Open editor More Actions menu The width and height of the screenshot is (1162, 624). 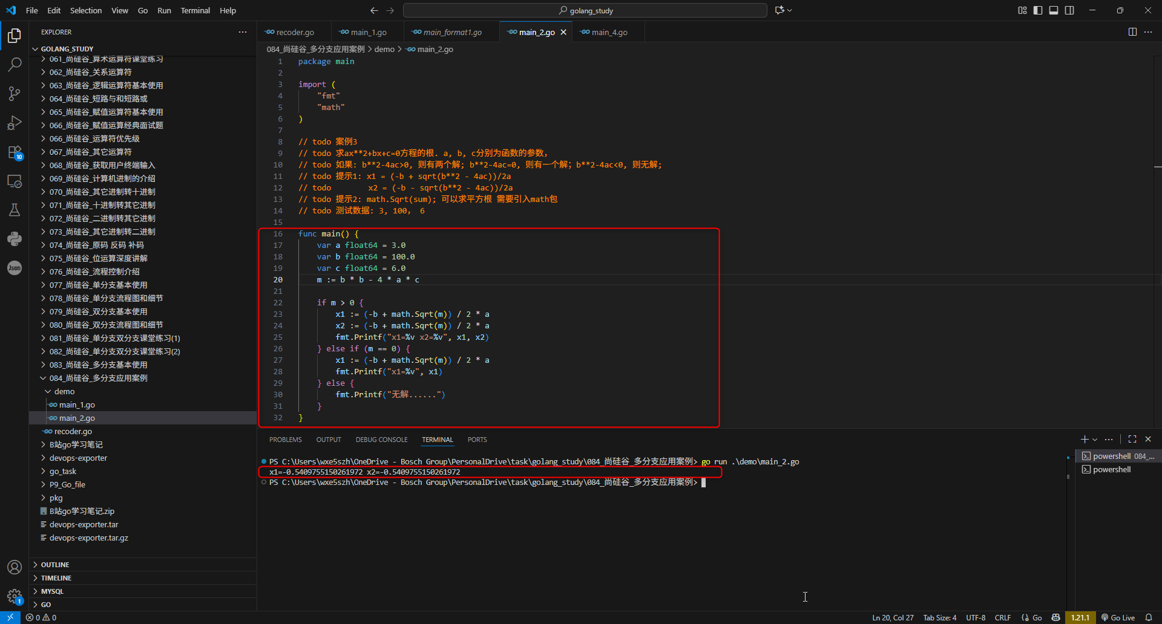(x=1148, y=32)
